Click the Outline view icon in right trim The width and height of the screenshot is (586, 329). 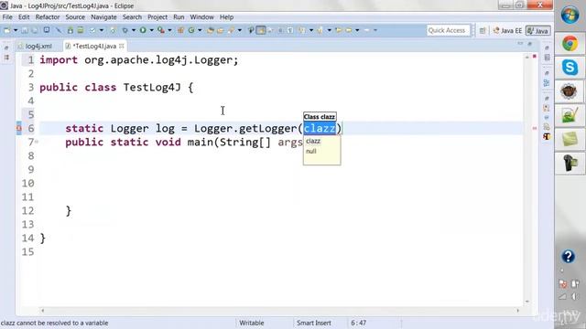(547, 83)
